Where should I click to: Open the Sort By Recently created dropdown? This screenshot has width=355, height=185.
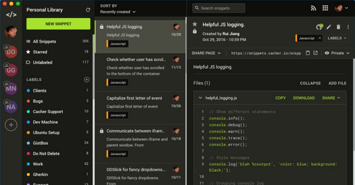pyautogui.click(x=118, y=12)
